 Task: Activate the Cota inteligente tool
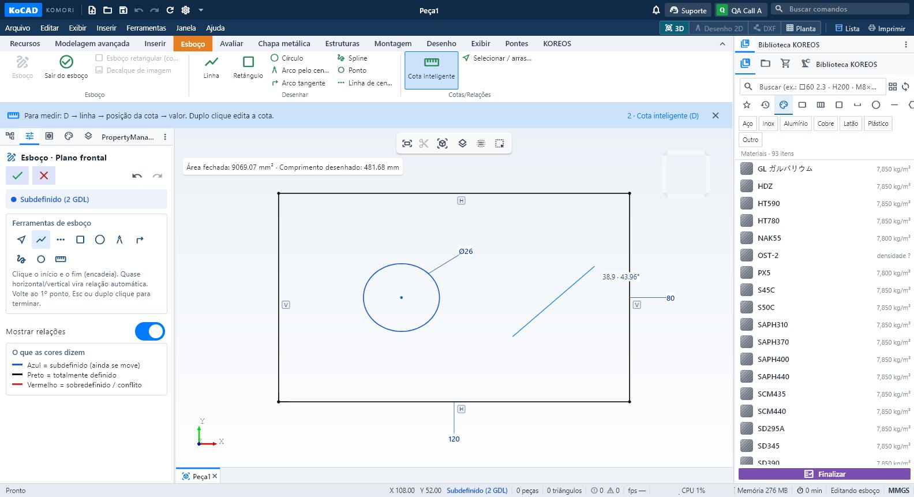[x=432, y=70]
